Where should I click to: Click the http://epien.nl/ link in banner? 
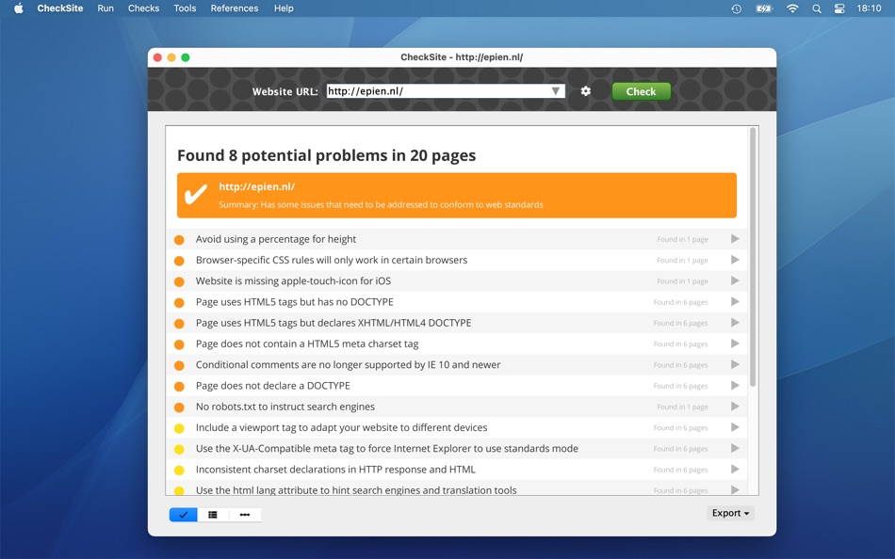257,186
